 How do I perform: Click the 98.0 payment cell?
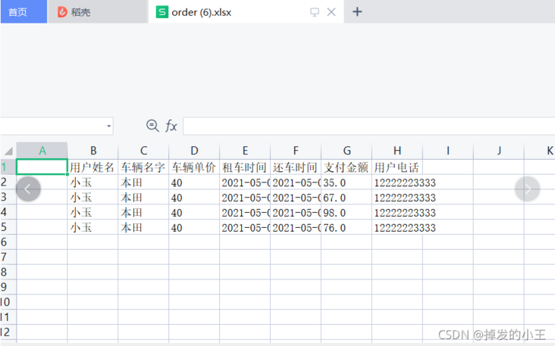point(346,213)
